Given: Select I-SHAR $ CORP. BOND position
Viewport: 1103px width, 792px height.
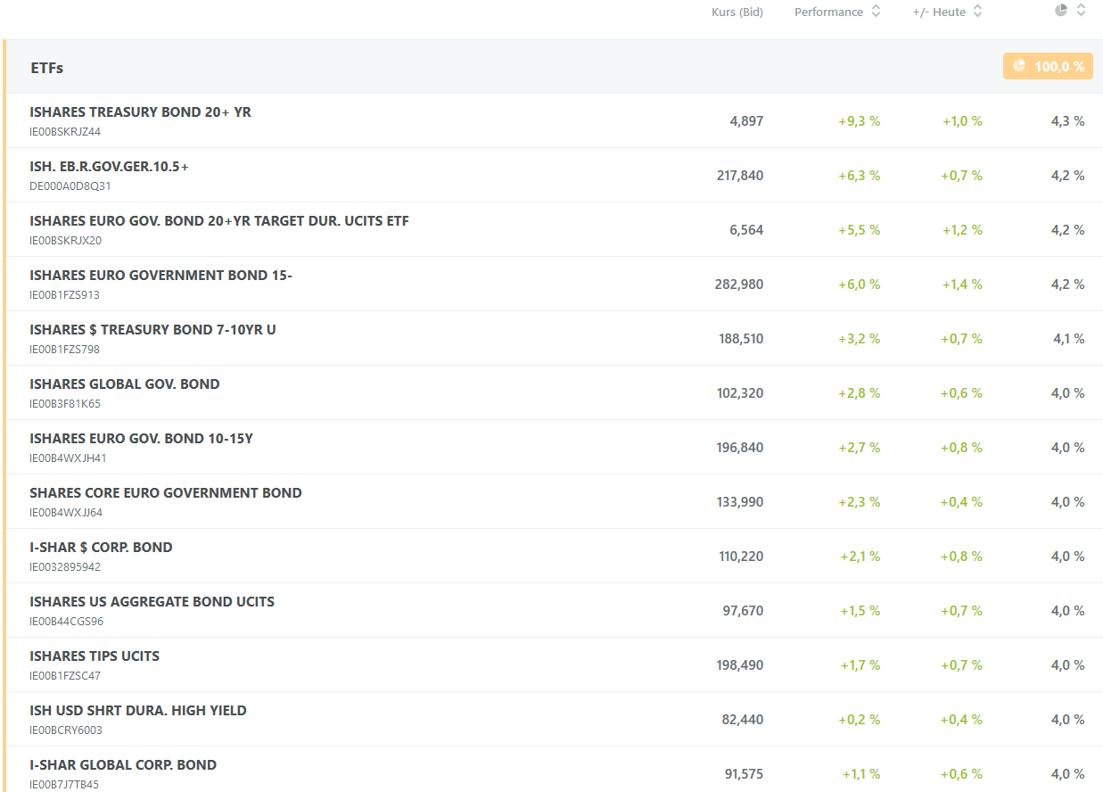Looking at the screenshot, I should pos(101,548).
